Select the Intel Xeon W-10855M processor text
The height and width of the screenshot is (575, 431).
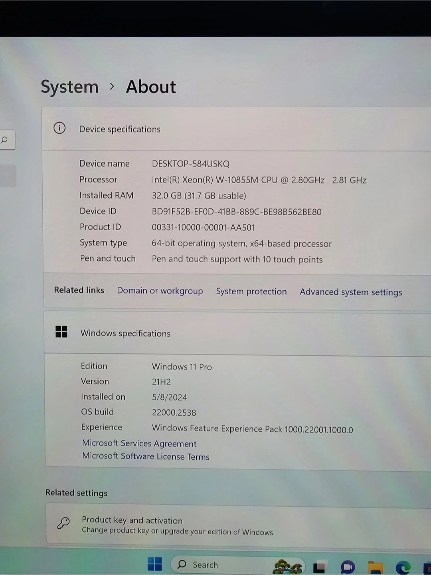[x=259, y=180]
